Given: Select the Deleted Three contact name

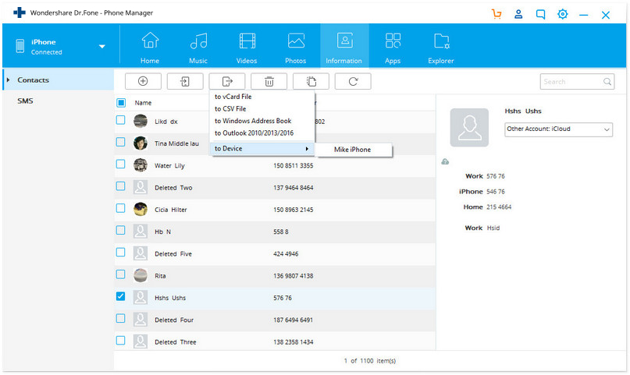Looking at the screenshot, I should click(176, 342).
